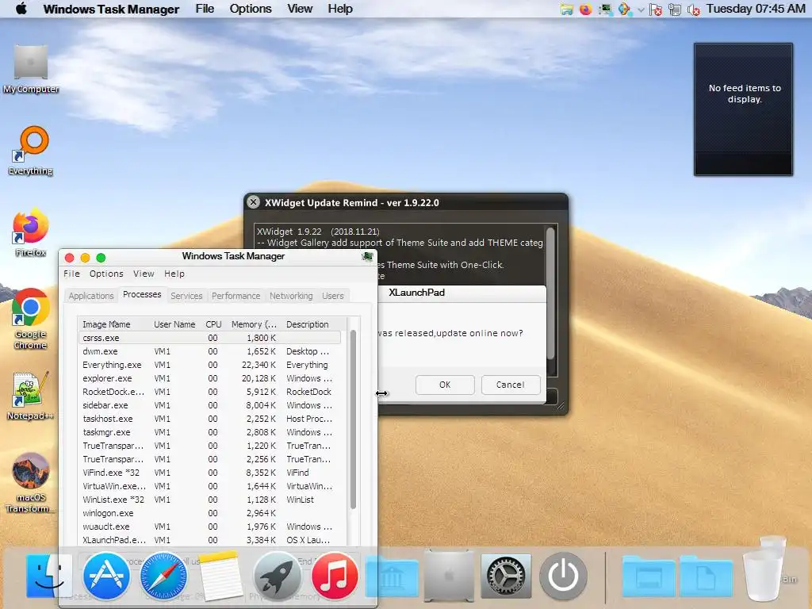The height and width of the screenshot is (609, 812).
Task: Open Safari compass icon in dock
Action: point(163,576)
